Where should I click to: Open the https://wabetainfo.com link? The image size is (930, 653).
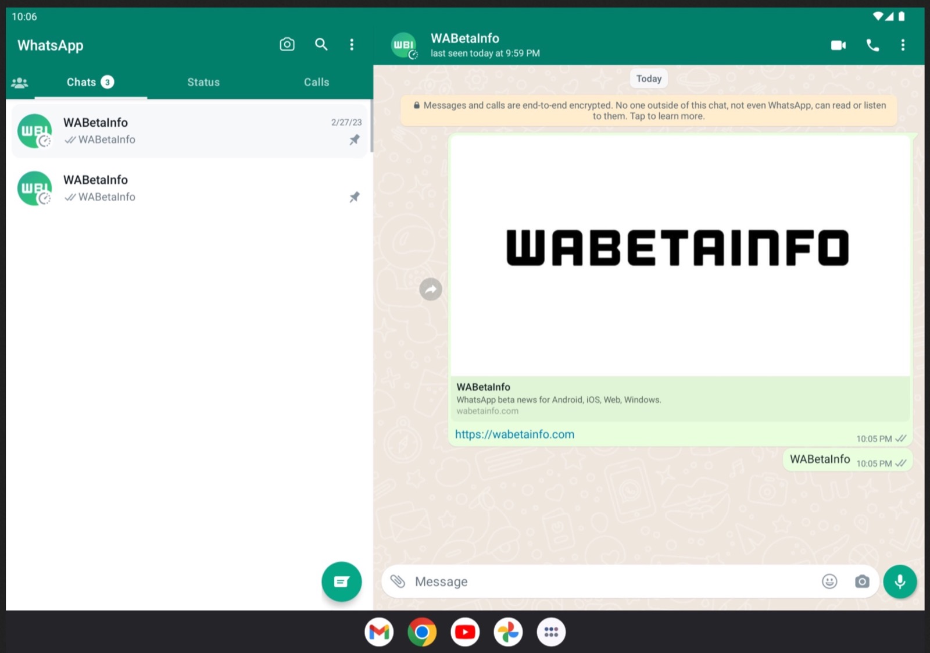[x=514, y=434]
